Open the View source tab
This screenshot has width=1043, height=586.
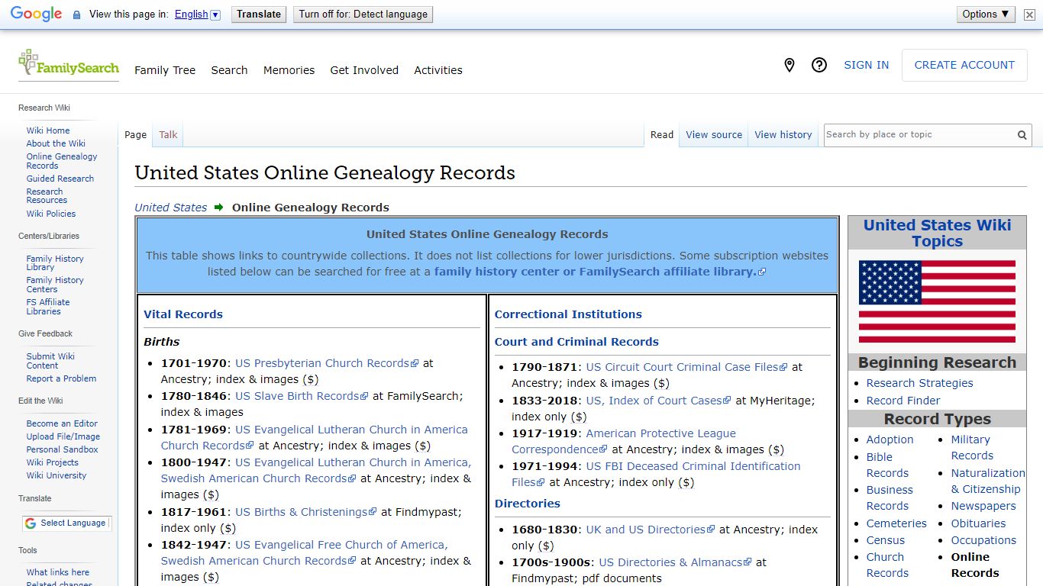(x=714, y=135)
